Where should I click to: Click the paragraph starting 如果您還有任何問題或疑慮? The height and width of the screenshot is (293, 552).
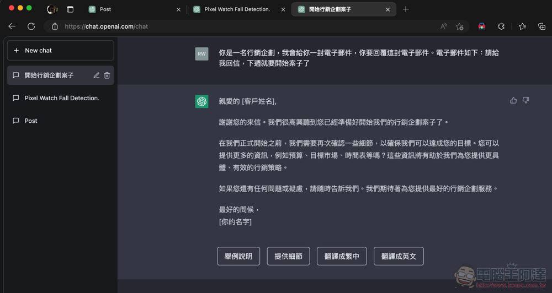click(x=359, y=189)
